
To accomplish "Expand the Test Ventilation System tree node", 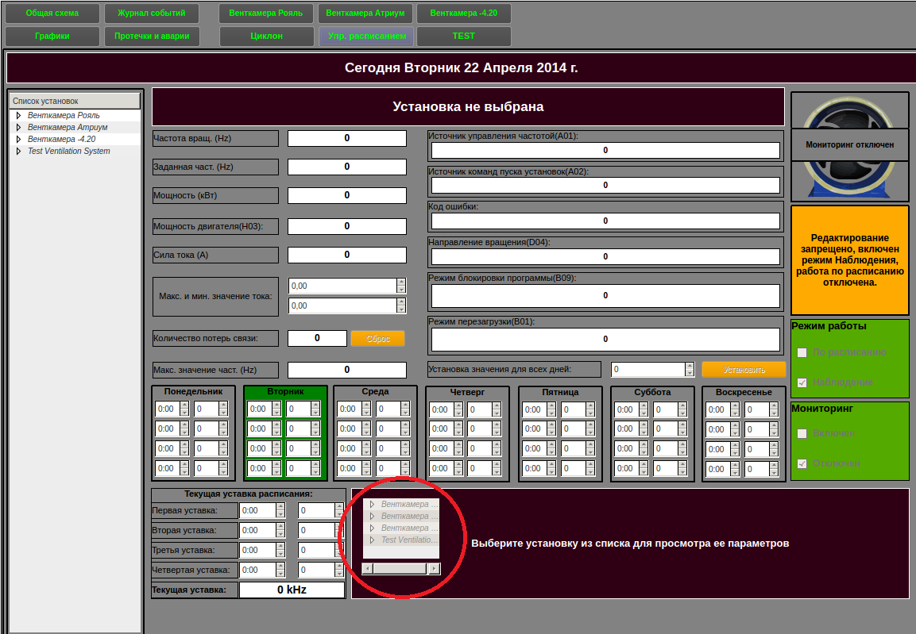I will [x=18, y=151].
